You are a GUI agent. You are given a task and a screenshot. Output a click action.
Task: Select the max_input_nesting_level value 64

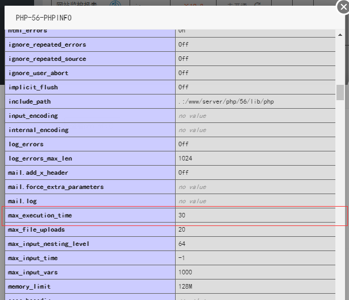click(x=182, y=244)
